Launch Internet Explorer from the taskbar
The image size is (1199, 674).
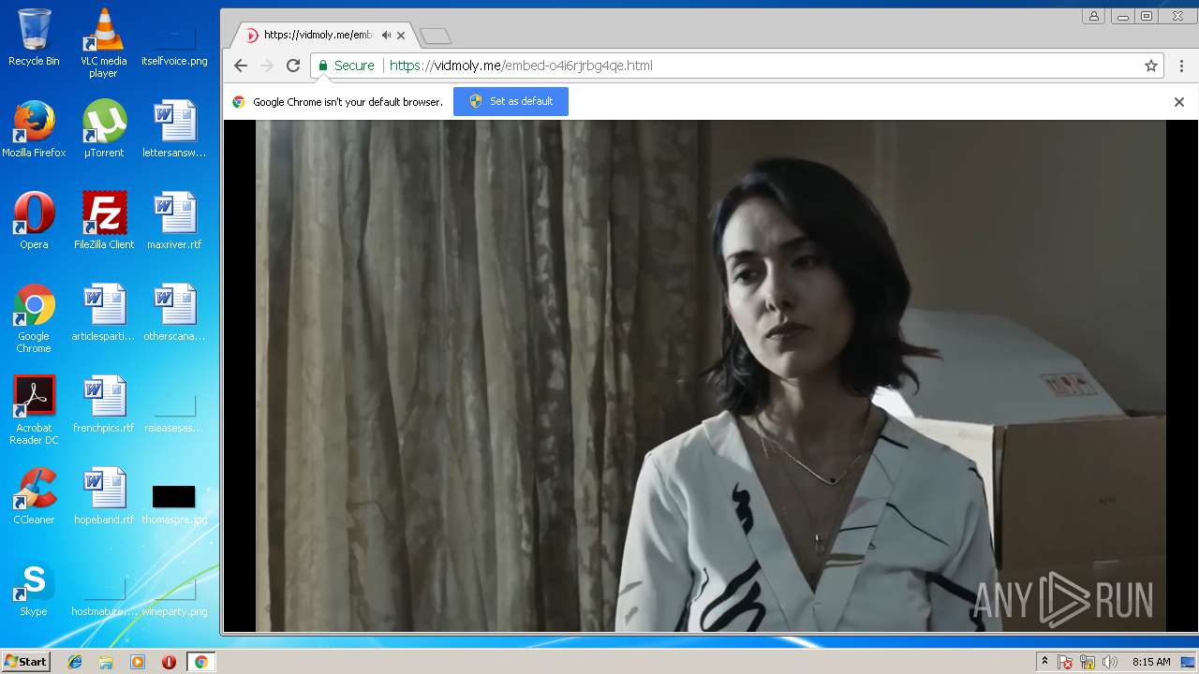coord(75,662)
